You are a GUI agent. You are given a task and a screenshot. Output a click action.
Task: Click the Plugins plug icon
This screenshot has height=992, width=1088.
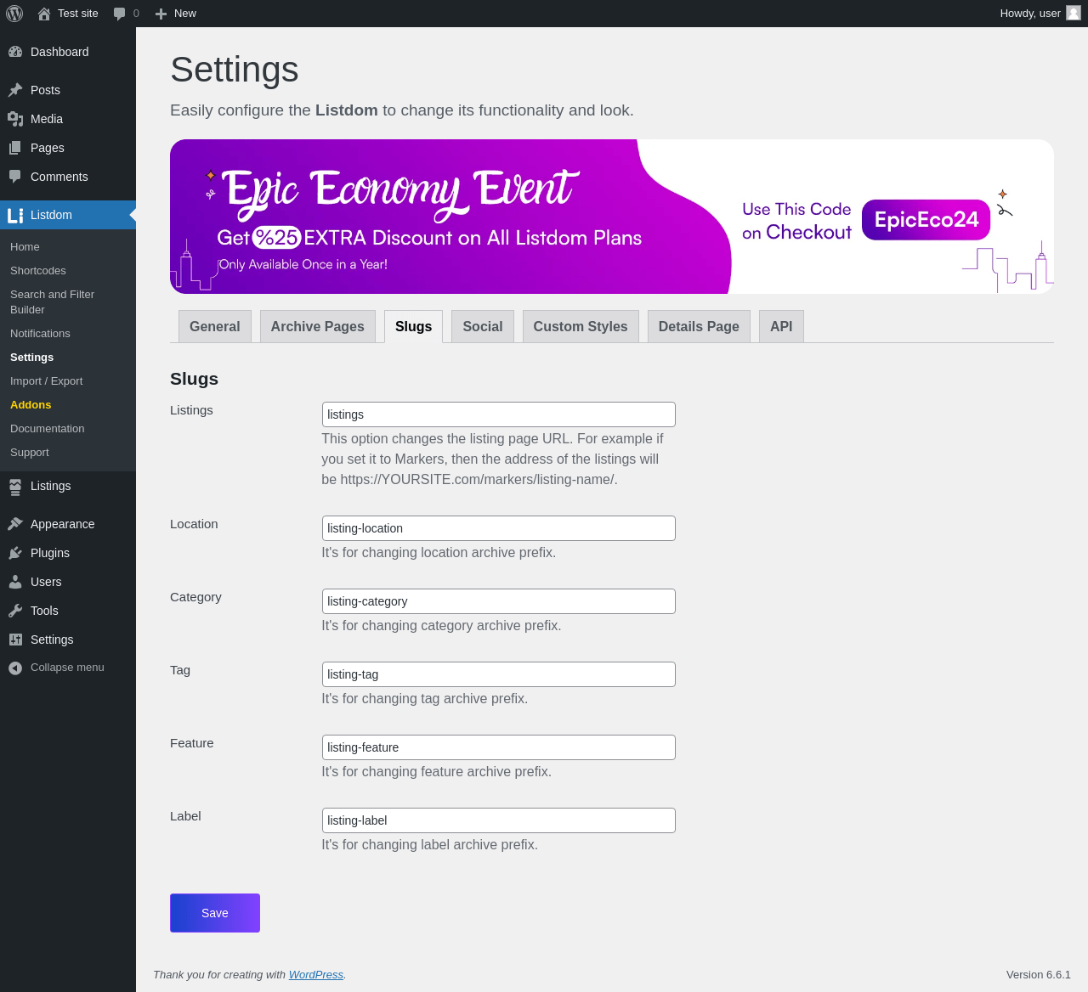(15, 553)
